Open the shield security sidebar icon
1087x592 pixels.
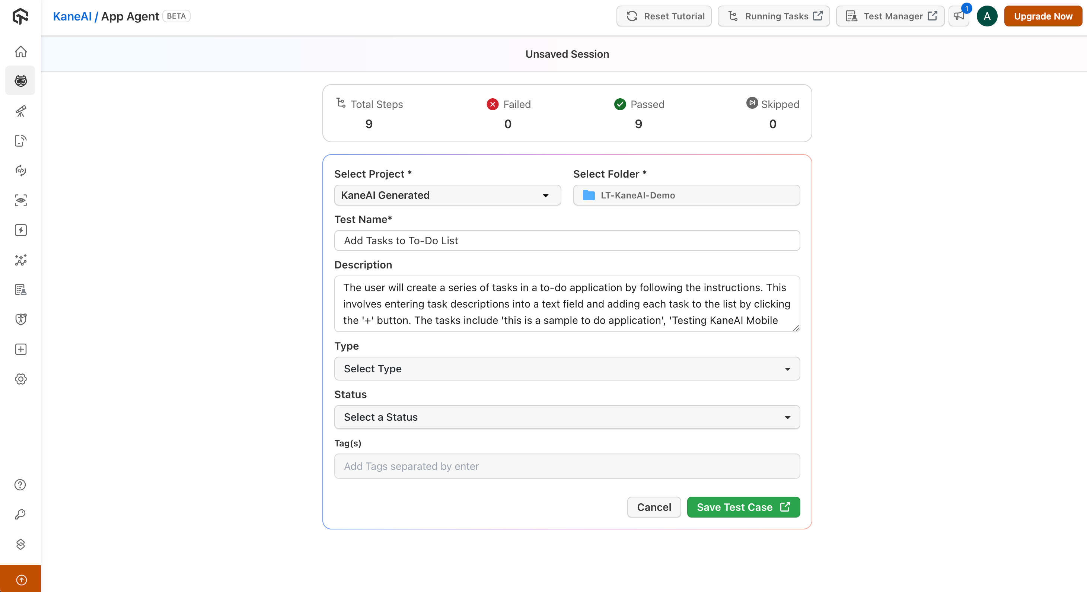click(20, 319)
